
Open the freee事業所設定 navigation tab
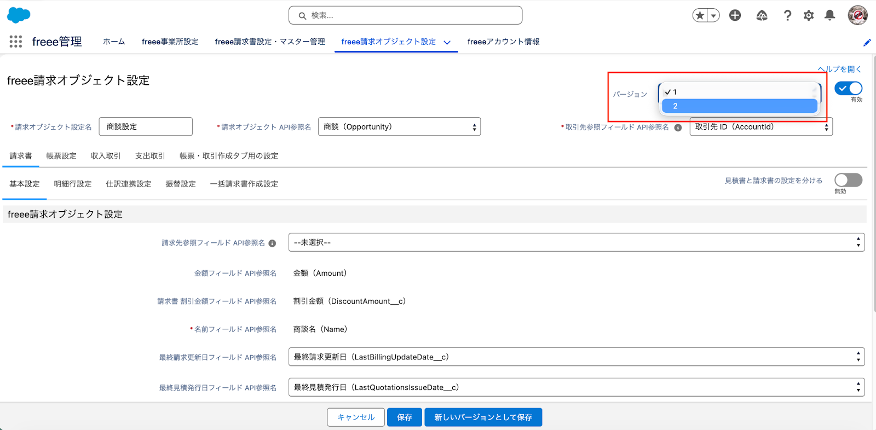170,42
